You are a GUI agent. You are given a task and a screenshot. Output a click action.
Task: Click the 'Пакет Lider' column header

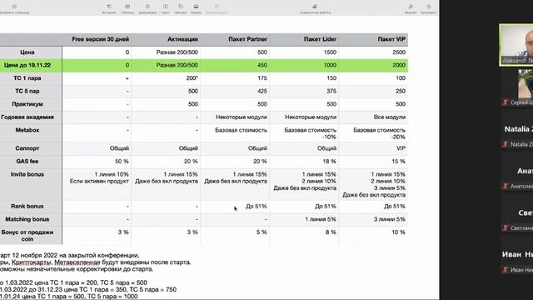click(x=304, y=39)
